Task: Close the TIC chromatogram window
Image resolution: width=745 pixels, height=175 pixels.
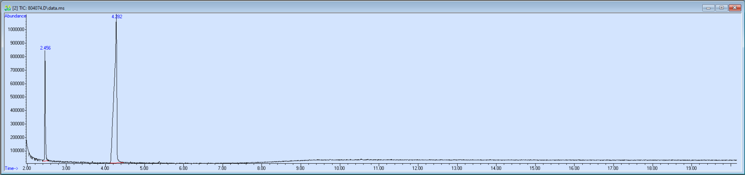Action: point(734,8)
